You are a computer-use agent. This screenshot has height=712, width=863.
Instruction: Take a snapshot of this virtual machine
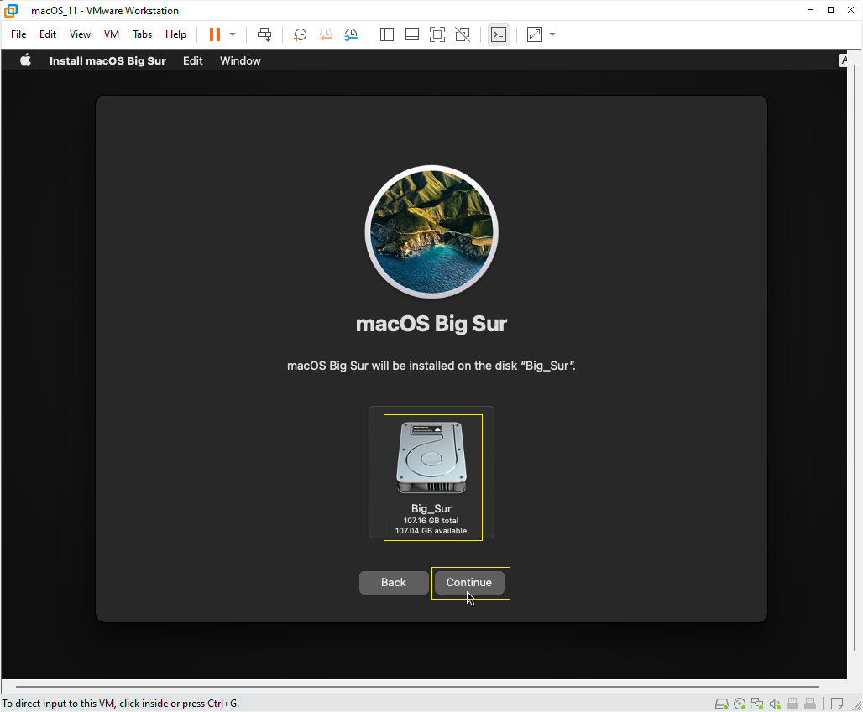[x=300, y=34]
